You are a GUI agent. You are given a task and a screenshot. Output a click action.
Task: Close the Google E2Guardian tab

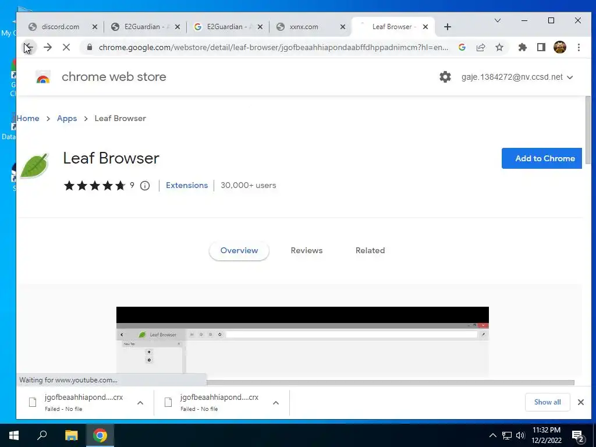point(260,27)
